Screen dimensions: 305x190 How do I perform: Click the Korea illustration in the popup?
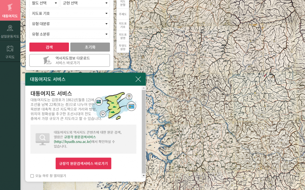[116, 106]
